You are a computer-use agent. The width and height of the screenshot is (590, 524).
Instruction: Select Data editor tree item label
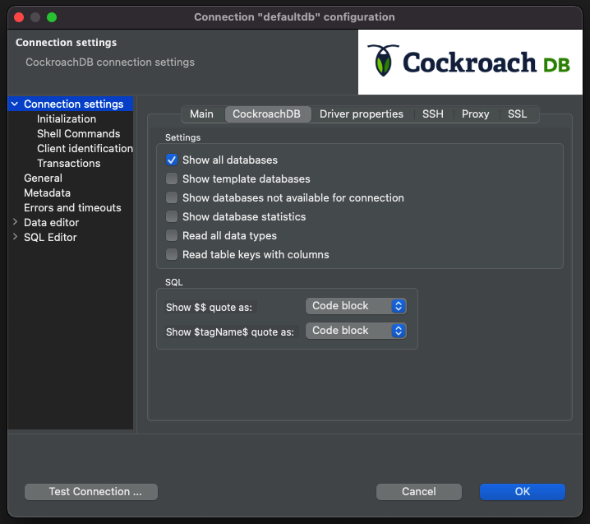tap(52, 223)
